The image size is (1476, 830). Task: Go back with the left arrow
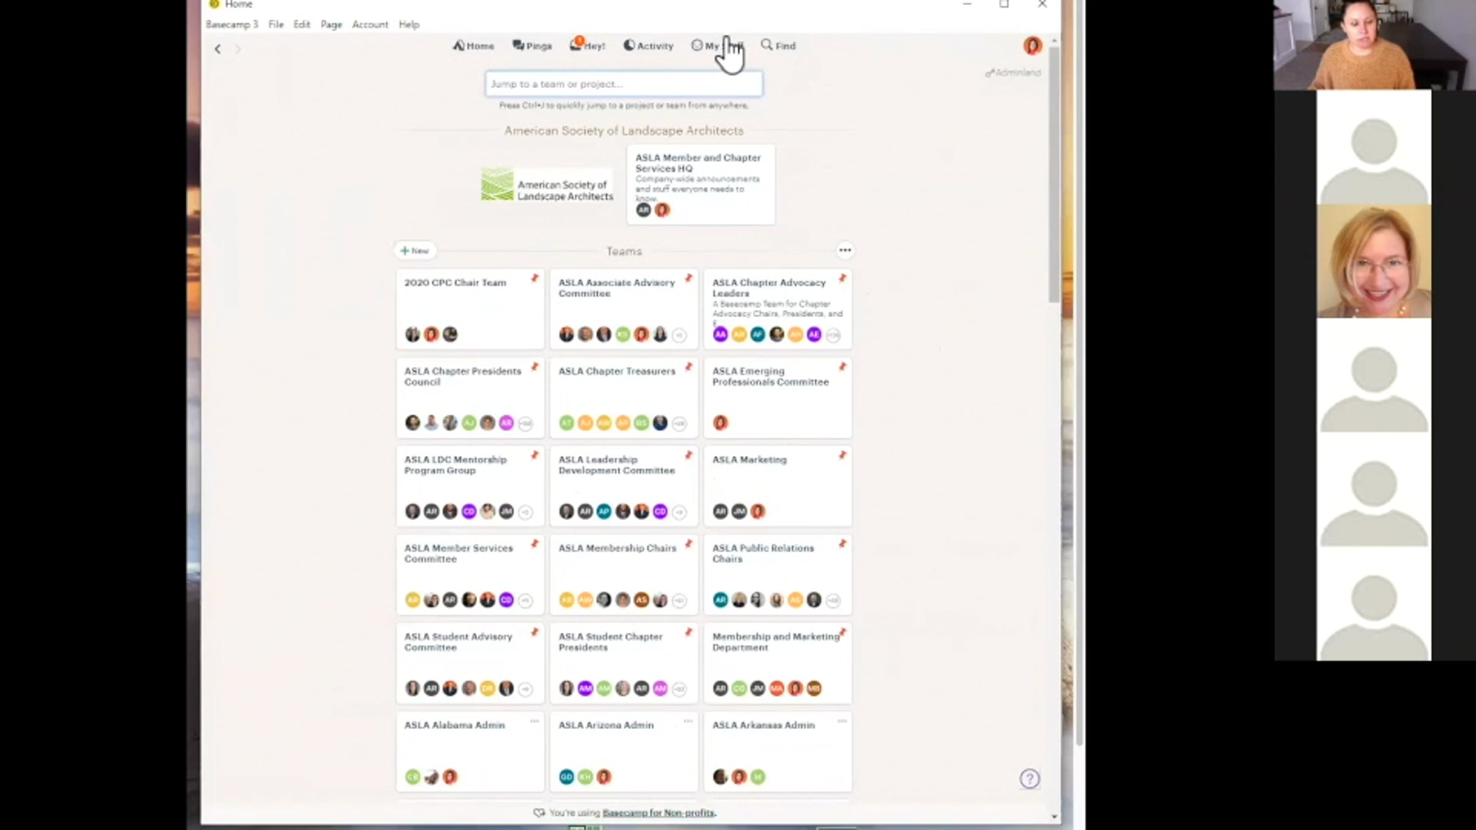pyautogui.click(x=218, y=49)
